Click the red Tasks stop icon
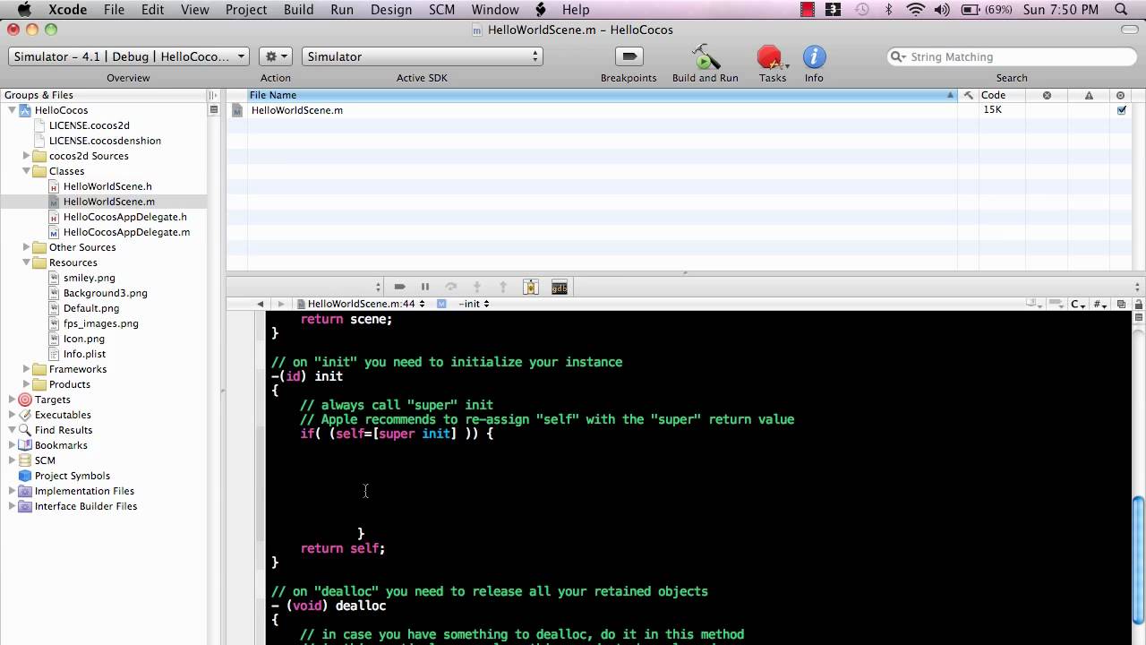1146x645 pixels. [x=770, y=57]
